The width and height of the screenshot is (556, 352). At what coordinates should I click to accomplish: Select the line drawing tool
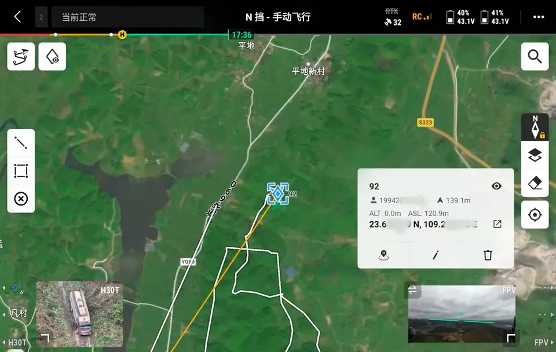(x=21, y=142)
